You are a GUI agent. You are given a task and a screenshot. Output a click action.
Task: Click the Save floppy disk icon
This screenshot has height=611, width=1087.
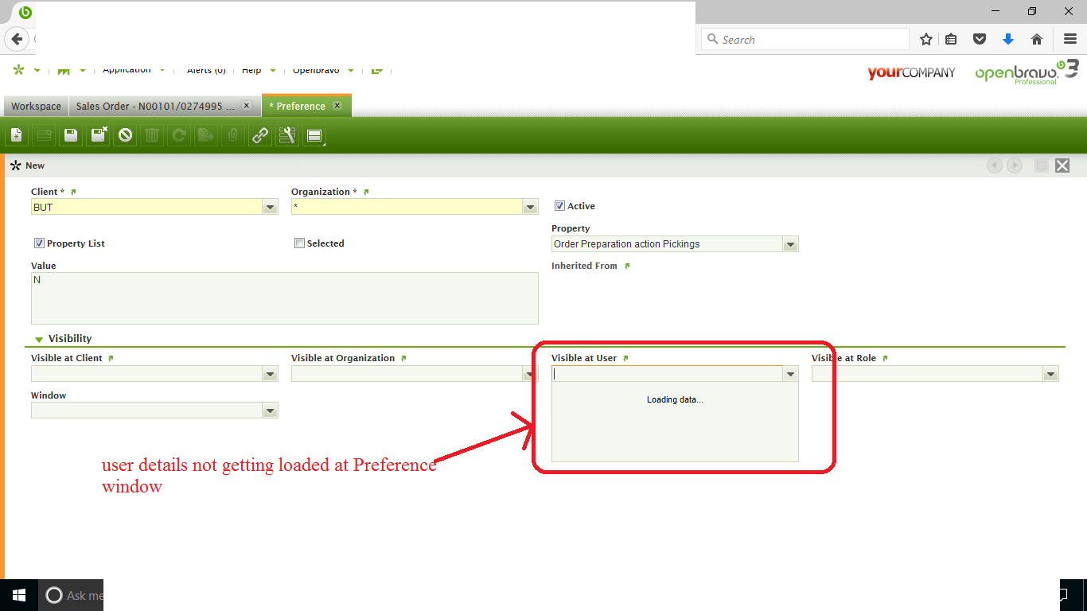coord(71,136)
